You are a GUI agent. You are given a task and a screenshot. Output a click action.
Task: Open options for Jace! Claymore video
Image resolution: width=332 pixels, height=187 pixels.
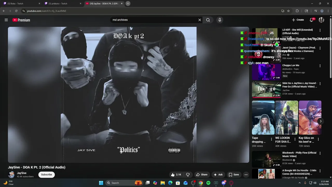pos(320,48)
